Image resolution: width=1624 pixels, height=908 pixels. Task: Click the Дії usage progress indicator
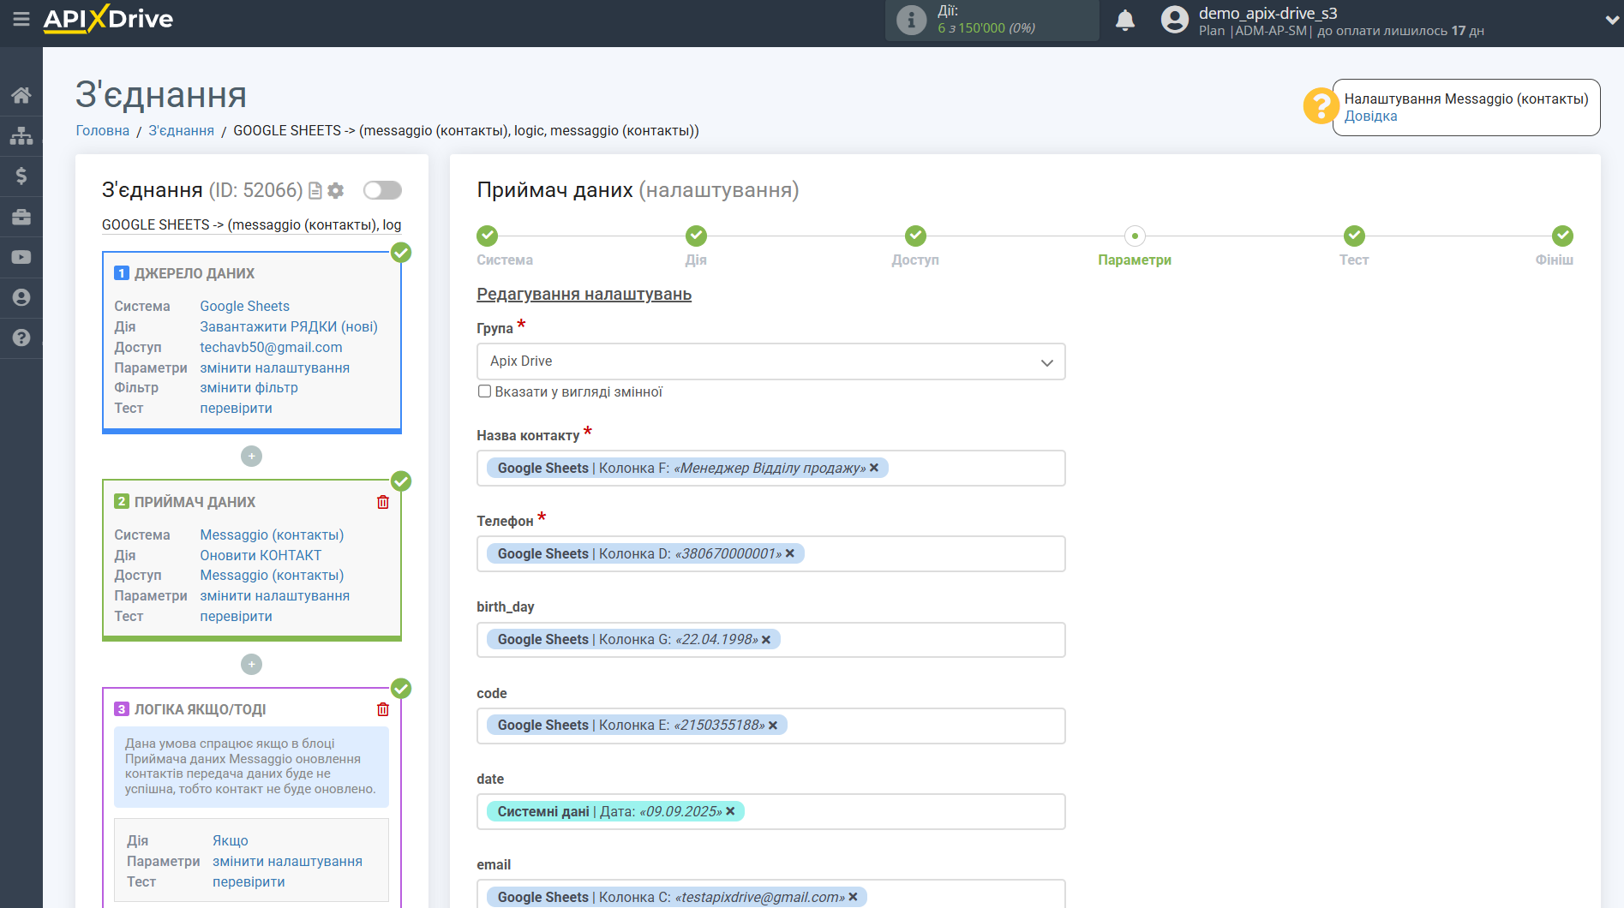[992, 20]
